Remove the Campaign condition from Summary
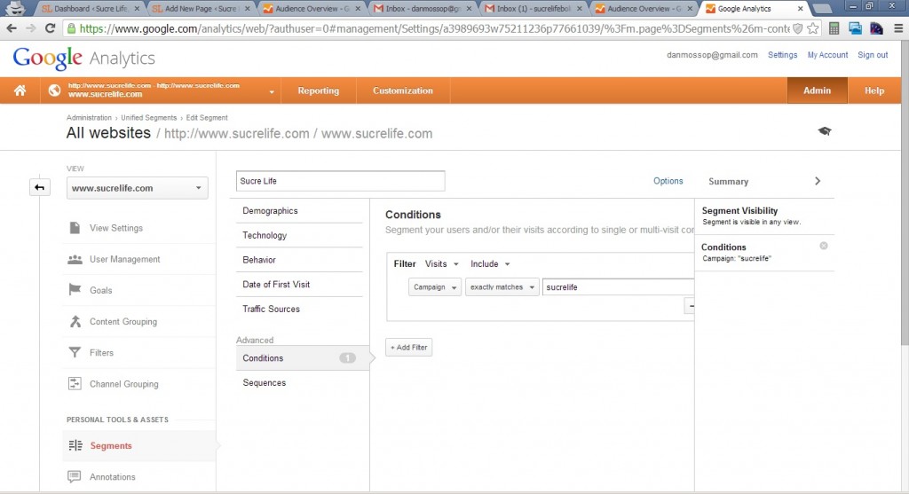The height and width of the screenshot is (494, 909). tap(823, 247)
